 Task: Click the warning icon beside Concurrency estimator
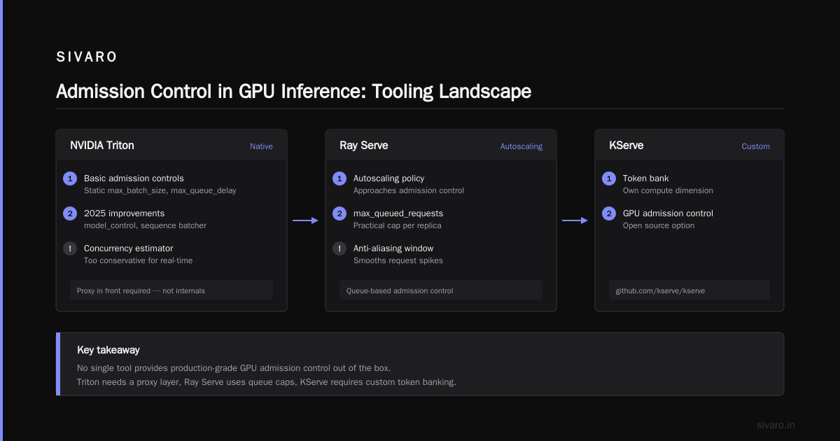70,248
